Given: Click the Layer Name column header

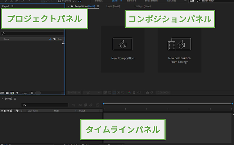Looking at the screenshot, I should tap(33, 111).
